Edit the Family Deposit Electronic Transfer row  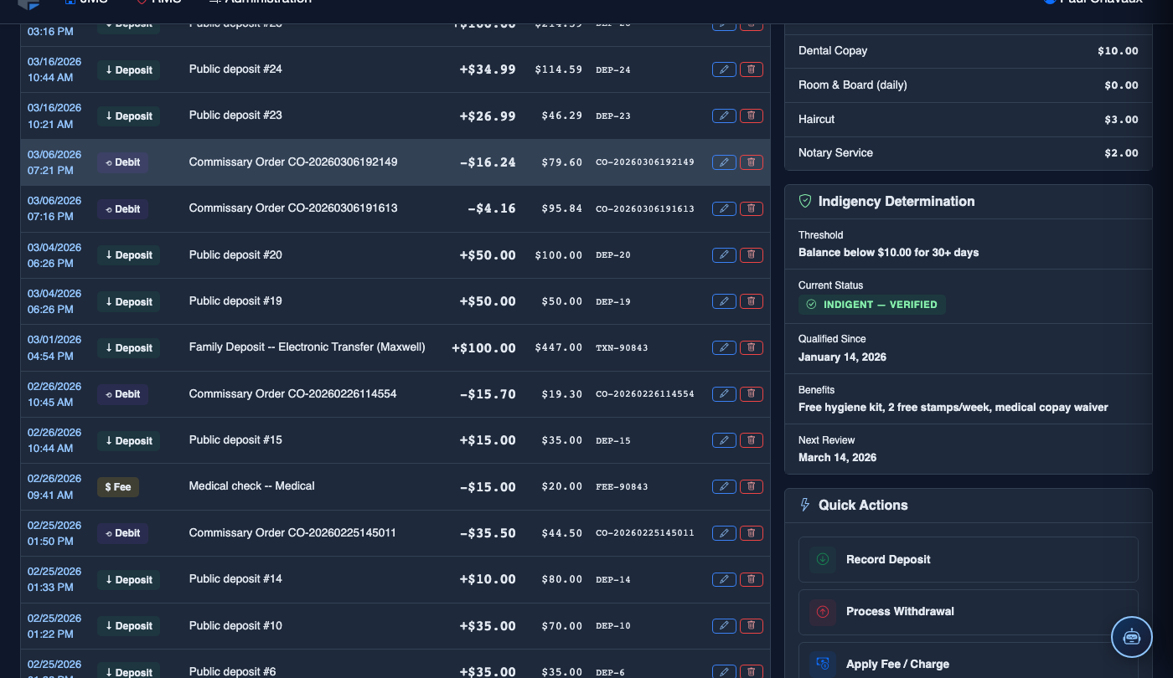pyautogui.click(x=724, y=347)
